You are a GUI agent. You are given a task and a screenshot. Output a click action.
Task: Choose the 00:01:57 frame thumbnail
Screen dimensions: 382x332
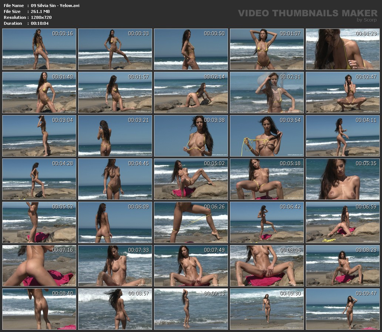coord(115,93)
